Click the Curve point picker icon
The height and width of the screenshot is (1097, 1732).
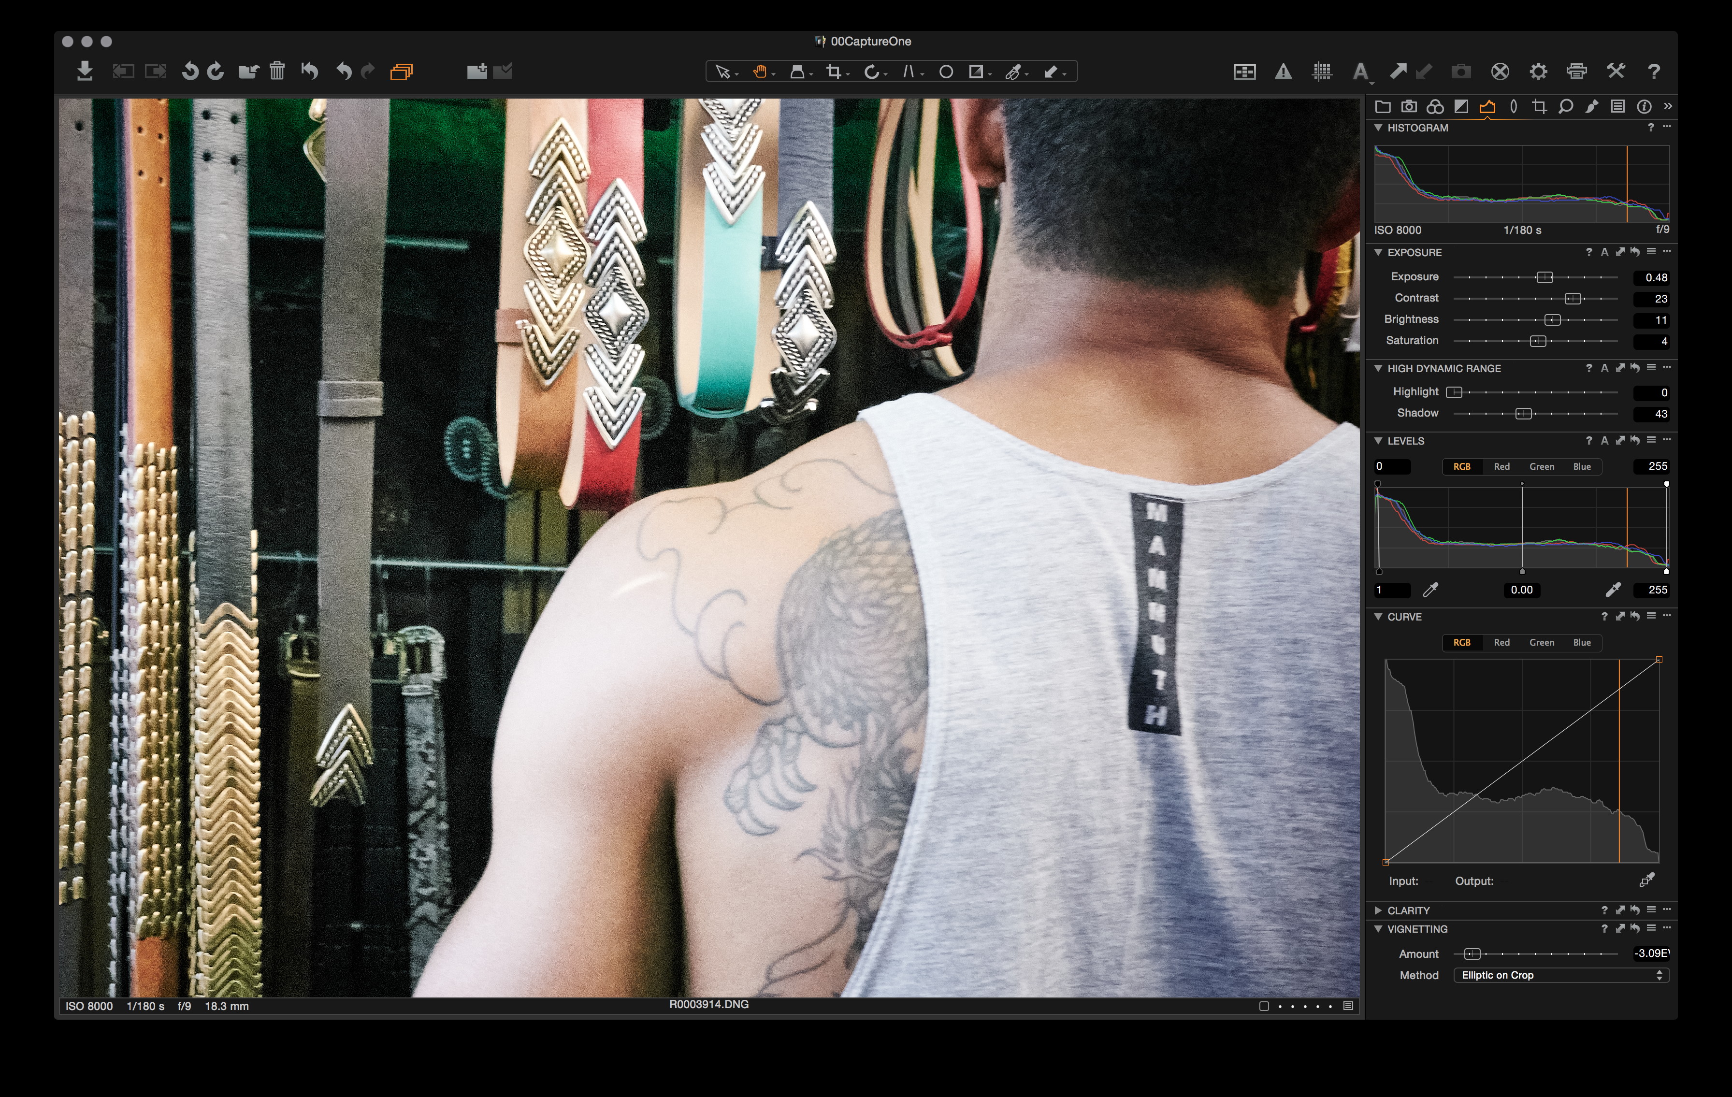[1646, 880]
